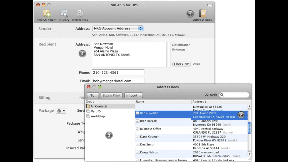This screenshot has height=162, width=288.
Task: Select the Doug Nelson contact row
Action: tap(191, 154)
